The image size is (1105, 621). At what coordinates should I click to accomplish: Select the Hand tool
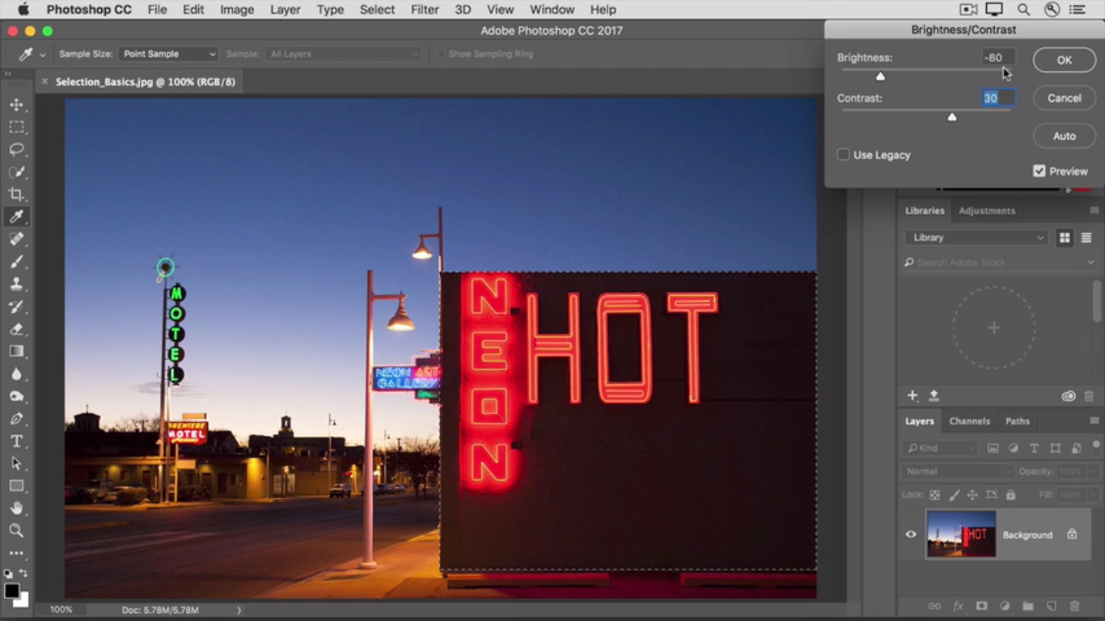16,508
